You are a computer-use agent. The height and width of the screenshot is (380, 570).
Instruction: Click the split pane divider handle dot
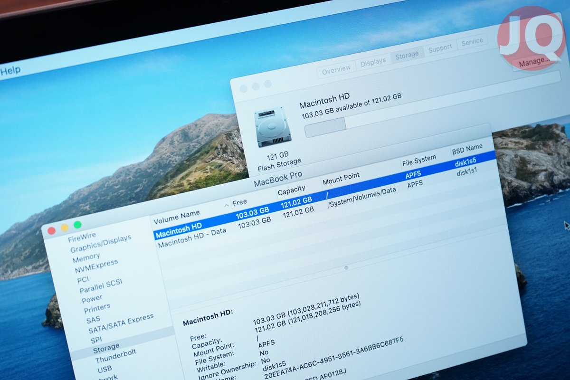346,268
